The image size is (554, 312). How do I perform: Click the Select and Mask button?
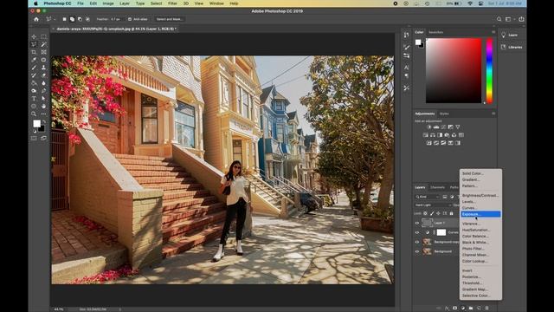[x=170, y=19]
